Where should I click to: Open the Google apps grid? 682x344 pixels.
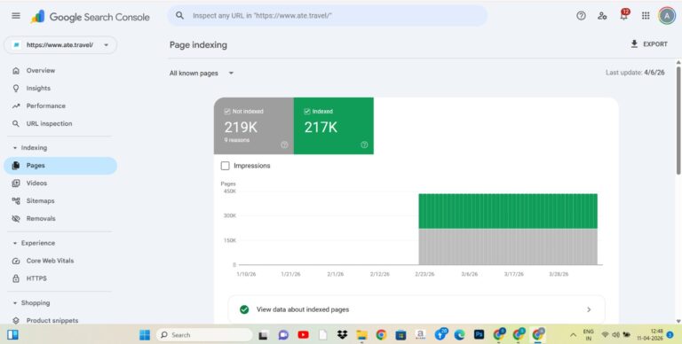click(646, 16)
